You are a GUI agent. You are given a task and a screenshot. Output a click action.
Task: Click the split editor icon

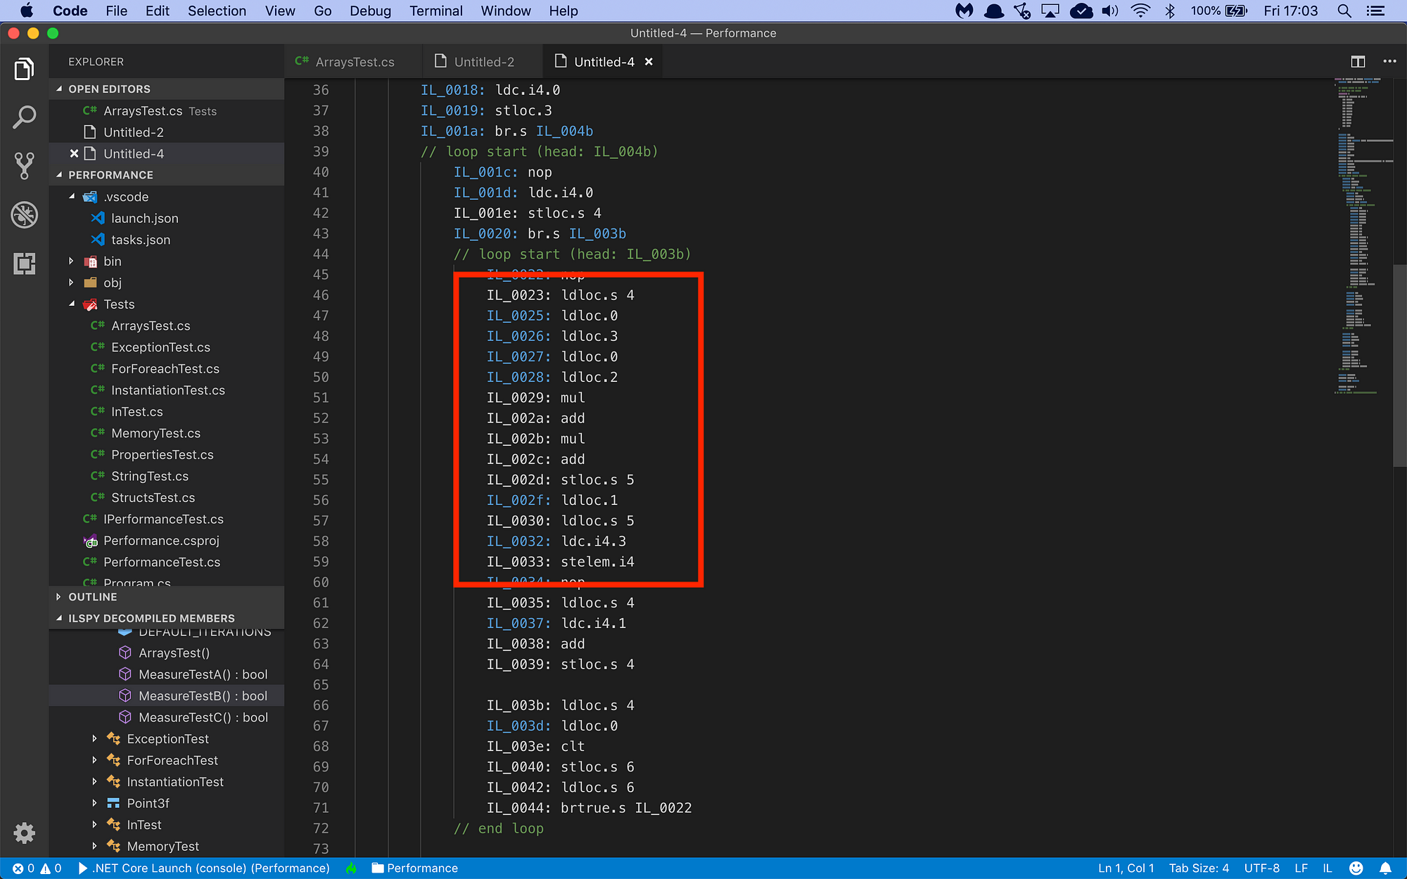click(x=1358, y=62)
